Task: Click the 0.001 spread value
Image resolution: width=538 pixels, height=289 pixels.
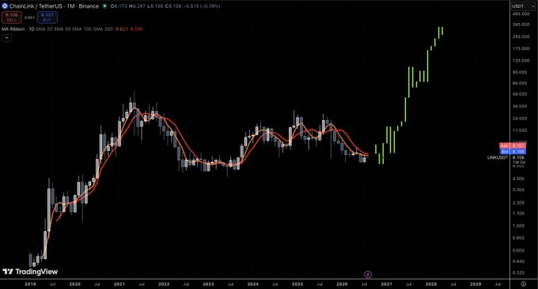Action: pyautogui.click(x=29, y=17)
